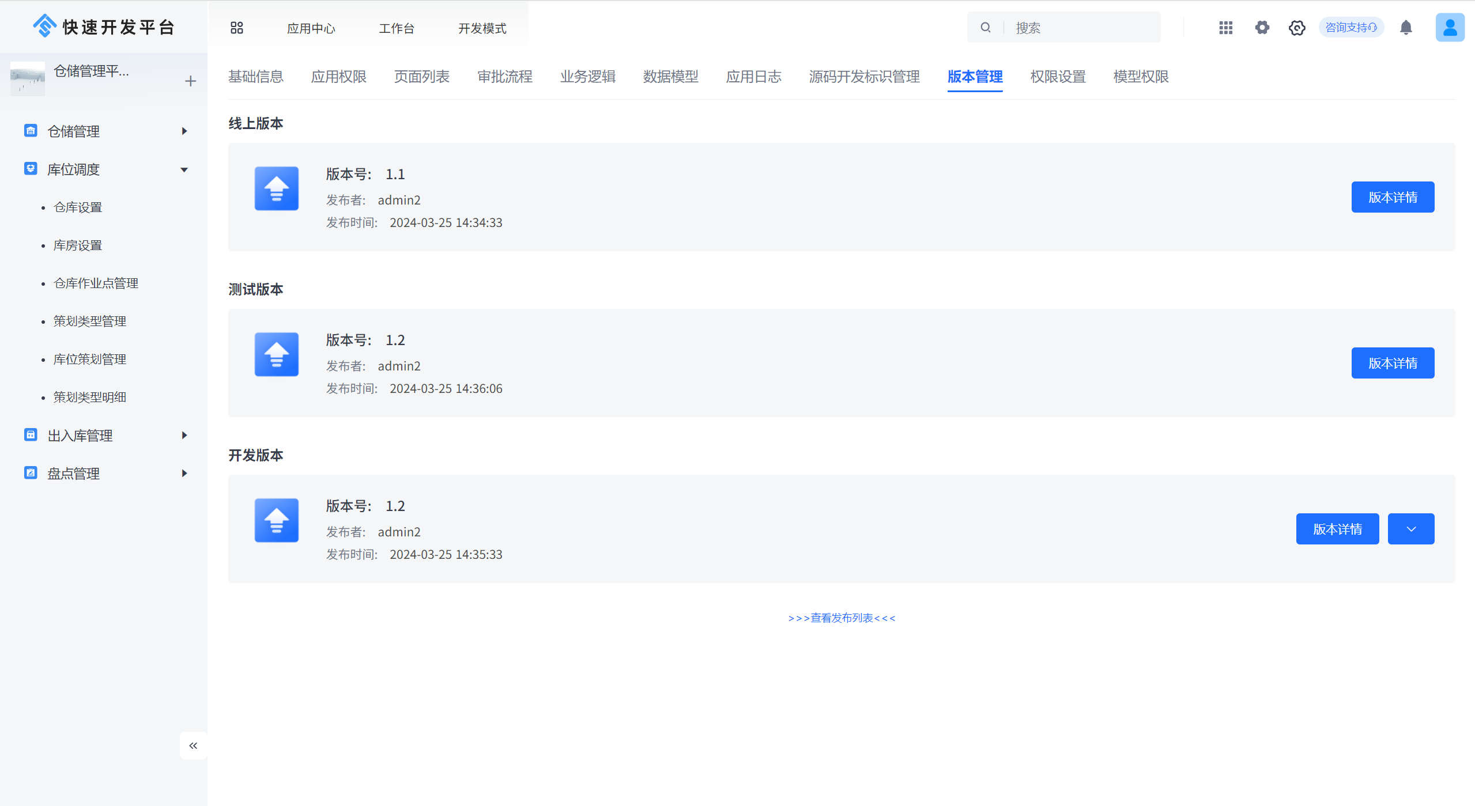Screen dimensions: 1475x806
Task: Click the four-squares grid icon beside 应用中心
Action: coord(237,28)
